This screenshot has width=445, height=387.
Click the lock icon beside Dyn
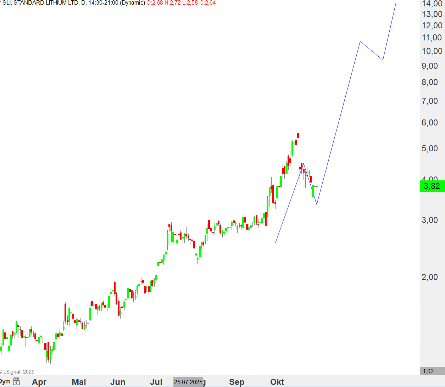[16, 381]
